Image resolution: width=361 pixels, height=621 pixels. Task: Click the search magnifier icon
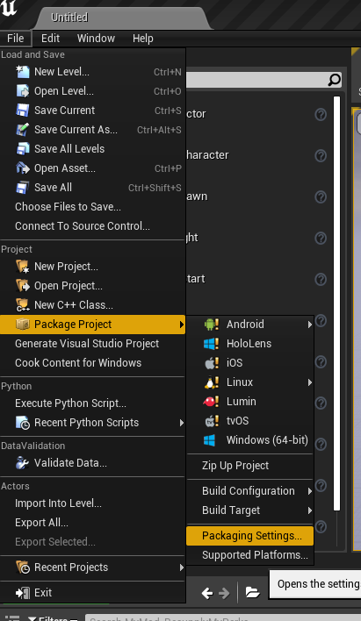click(335, 81)
